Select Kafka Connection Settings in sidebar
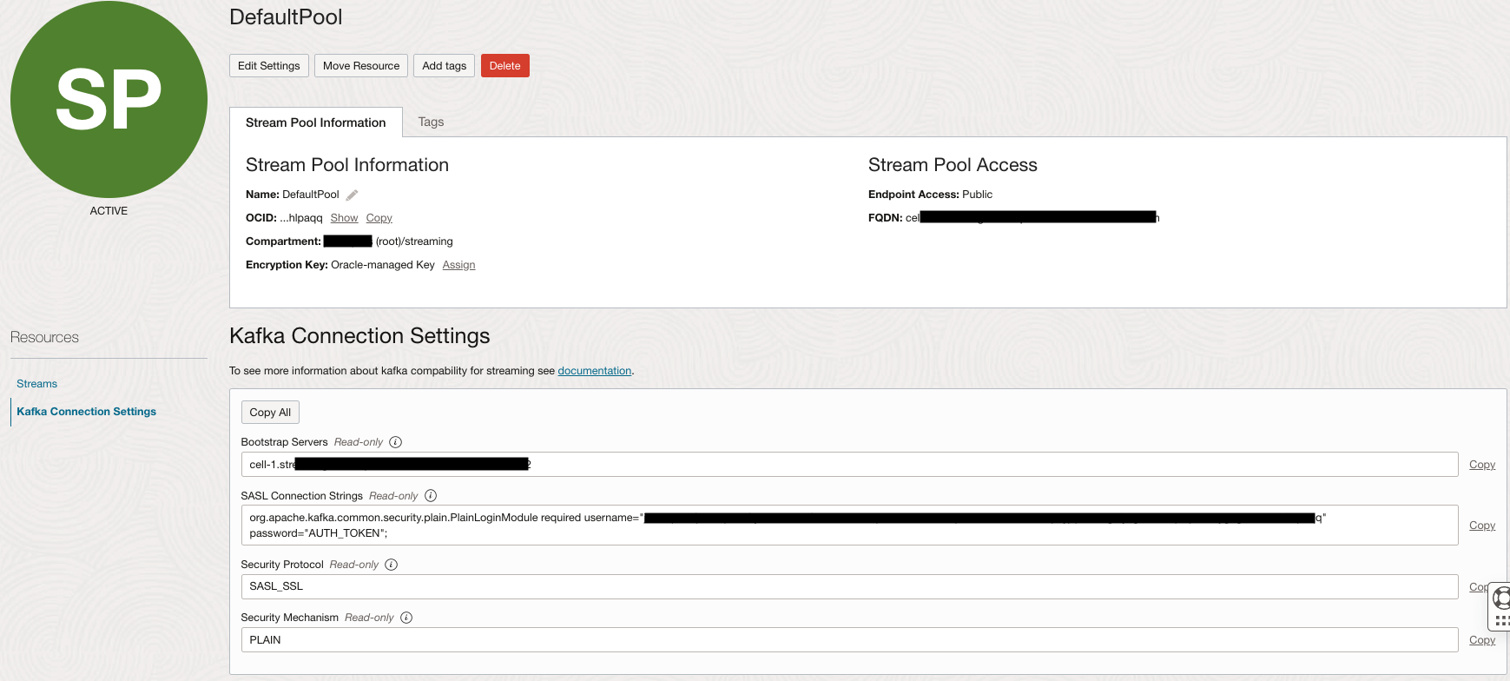Screen dimensions: 1510x681 tap(87, 412)
